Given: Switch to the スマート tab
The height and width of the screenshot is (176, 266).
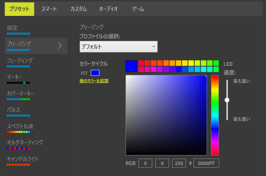Looking at the screenshot, I should [49, 9].
